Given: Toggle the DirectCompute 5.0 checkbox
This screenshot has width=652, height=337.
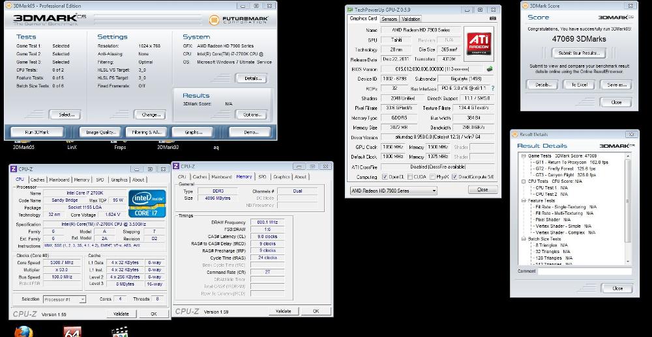Looking at the screenshot, I should point(455,177).
